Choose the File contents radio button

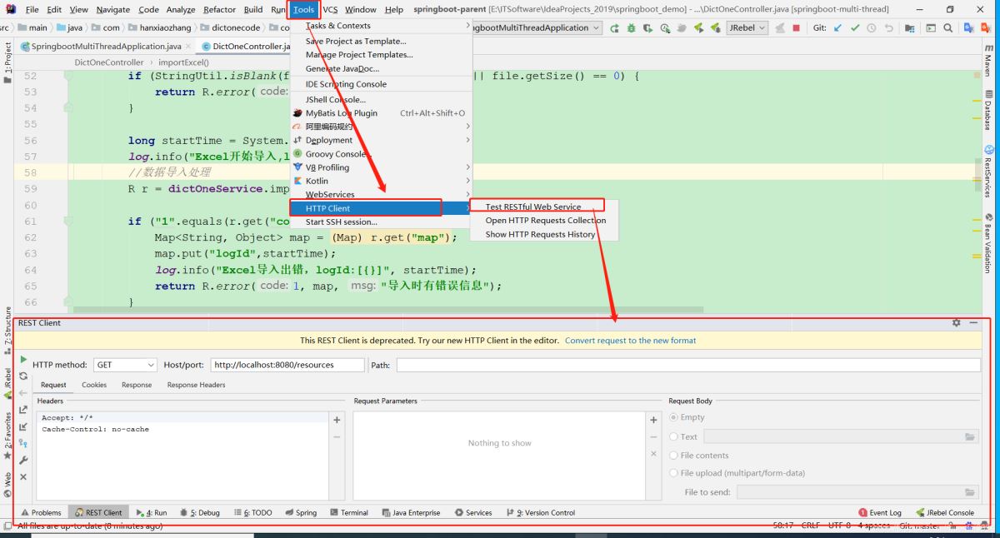[674, 456]
